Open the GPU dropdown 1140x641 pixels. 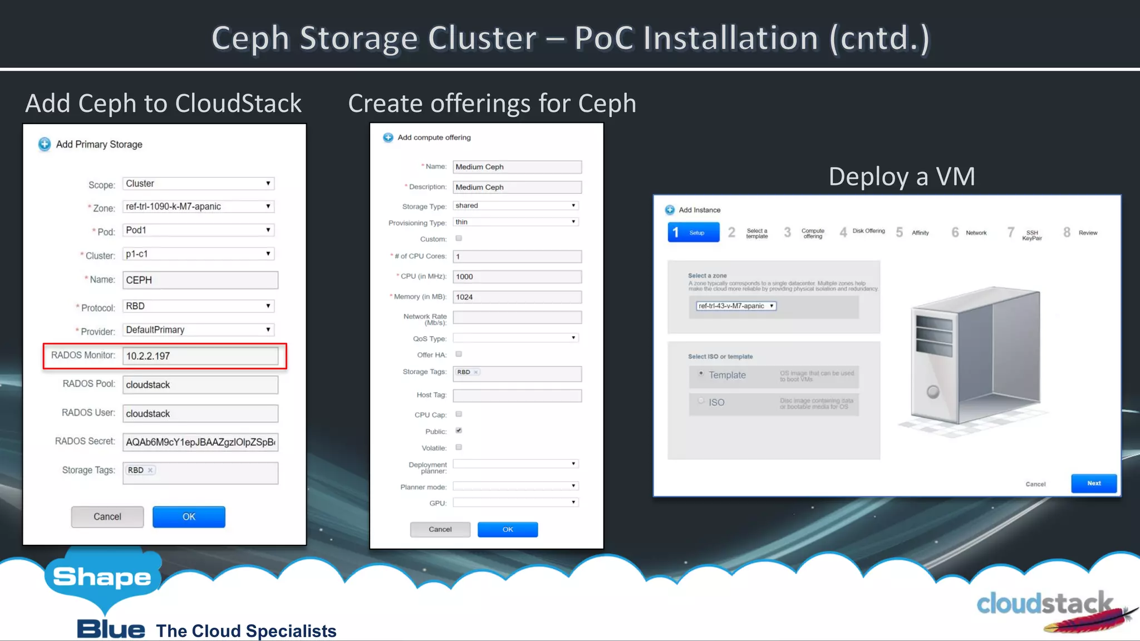(x=516, y=502)
